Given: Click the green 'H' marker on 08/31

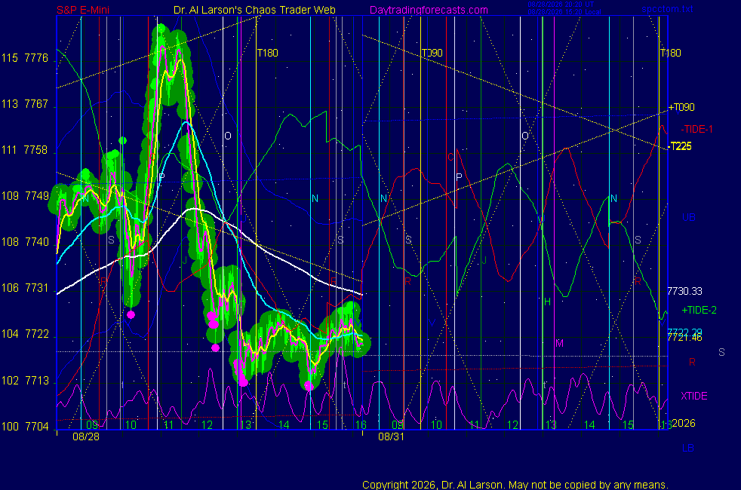Looking at the screenshot, I should pyautogui.click(x=547, y=302).
